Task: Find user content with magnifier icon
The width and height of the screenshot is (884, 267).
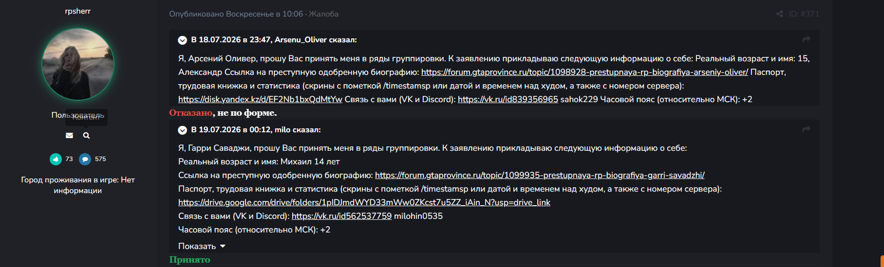Action: click(x=86, y=136)
